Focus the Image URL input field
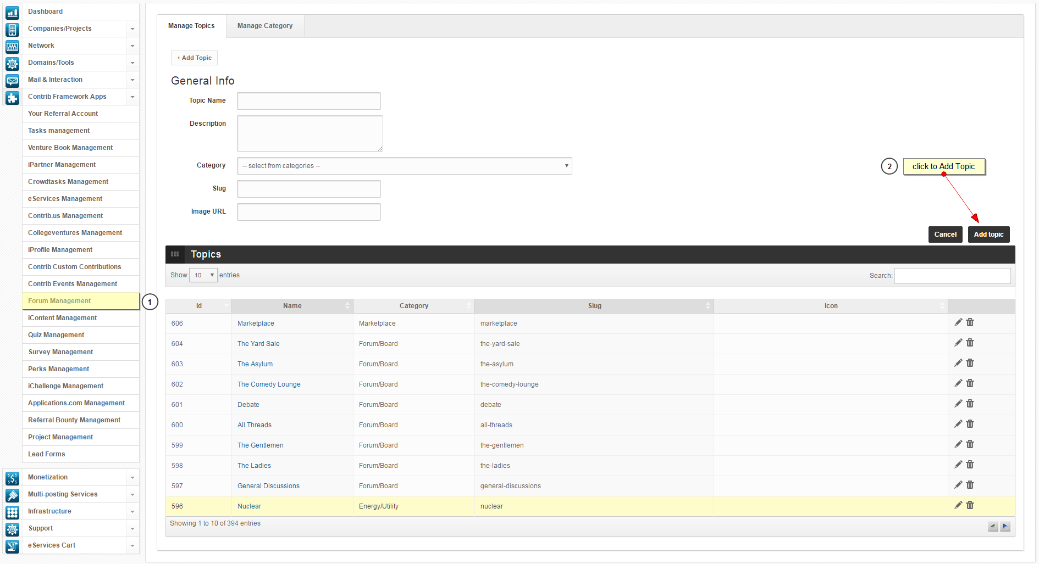The height and width of the screenshot is (564, 1039). pyautogui.click(x=309, y=212)
